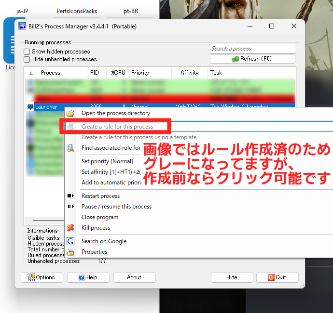Screen dimensions: 333x313
Task: Select Create a rule for this process
Action: coord(117,127)
